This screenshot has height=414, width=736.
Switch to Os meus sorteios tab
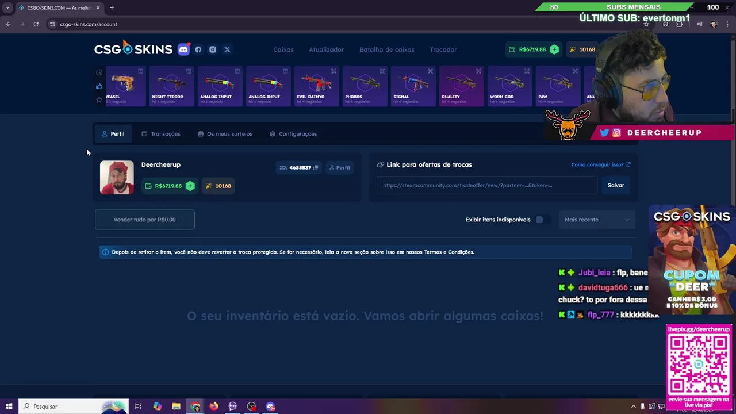click(225, 134)
